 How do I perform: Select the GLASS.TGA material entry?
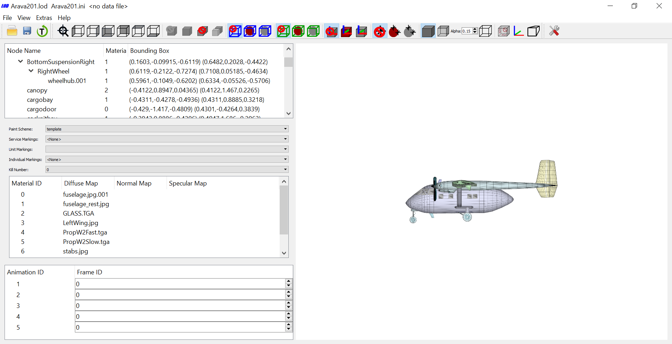(x=78, y=213)
